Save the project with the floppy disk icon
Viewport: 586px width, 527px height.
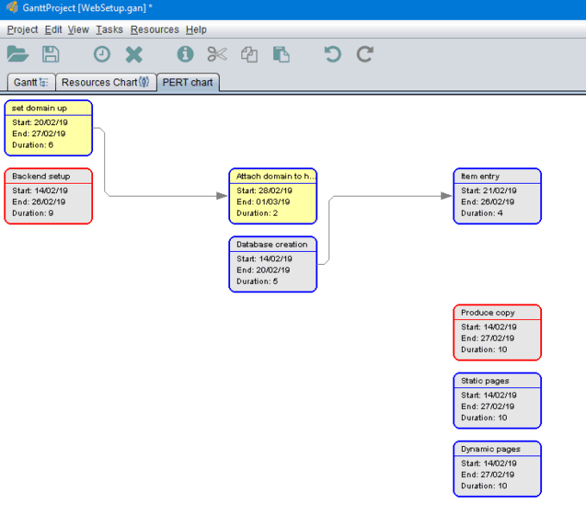point(51,54)
